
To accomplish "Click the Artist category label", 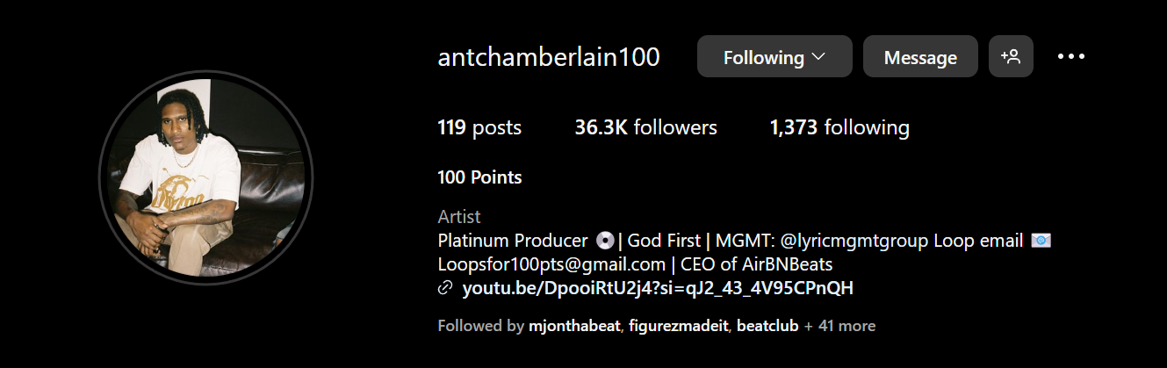I will [x=459, y=217].
